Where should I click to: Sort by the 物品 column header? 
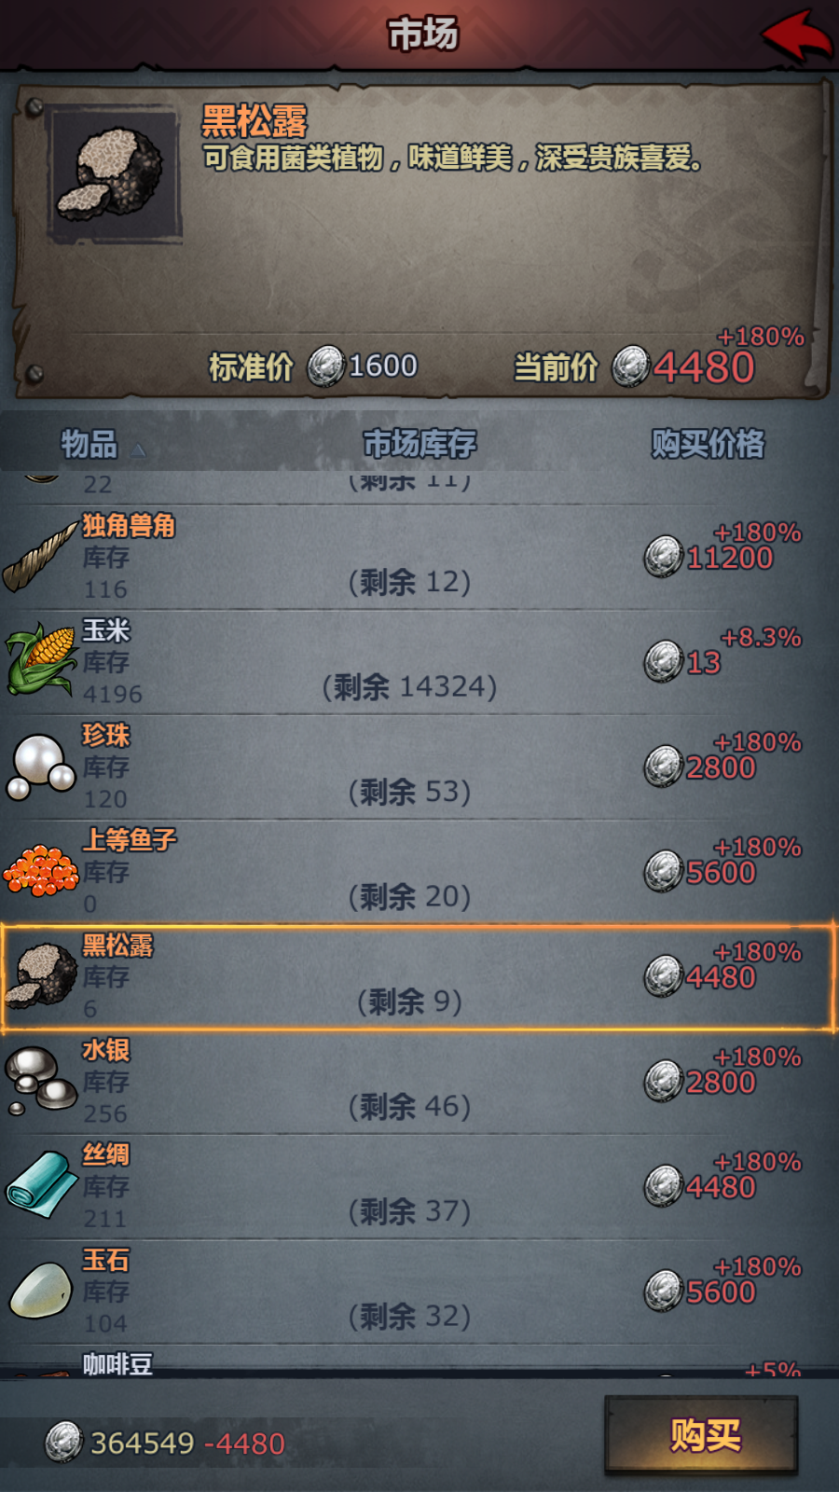pos(89,444)
